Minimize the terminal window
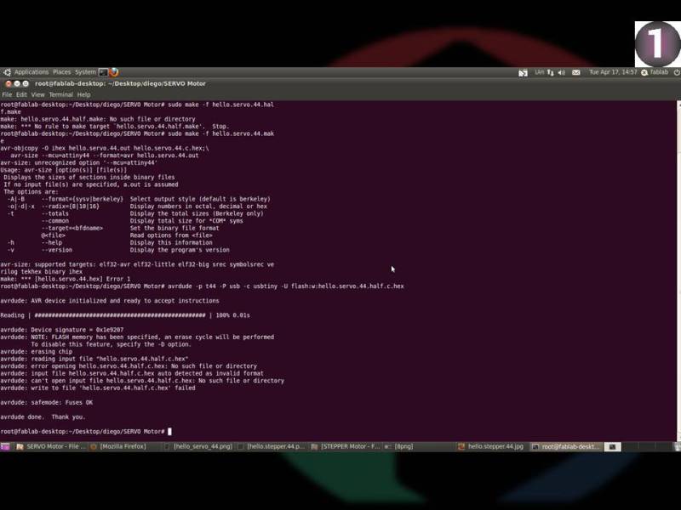Image resolution: width=681 pixels, height=510 pixels. (x=17, y=83)
